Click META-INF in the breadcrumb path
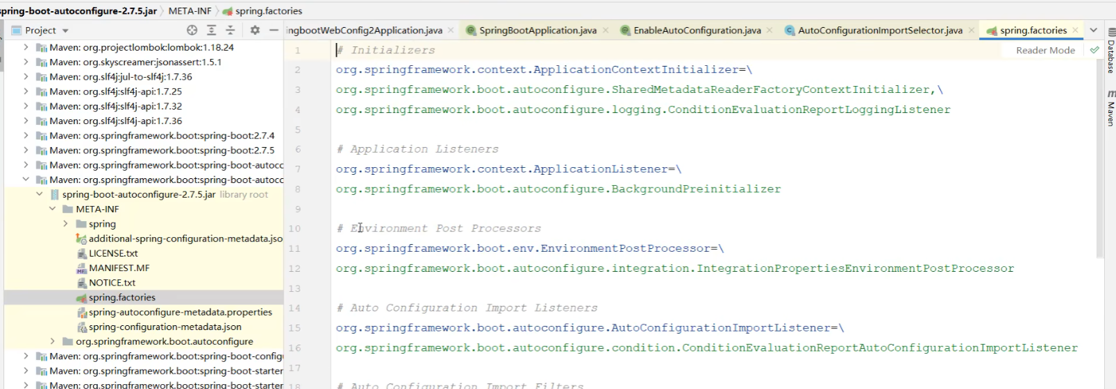Image resolution: width=1116 pixels, height=389 pixels. pyautogui.click(x=190, y=11)
